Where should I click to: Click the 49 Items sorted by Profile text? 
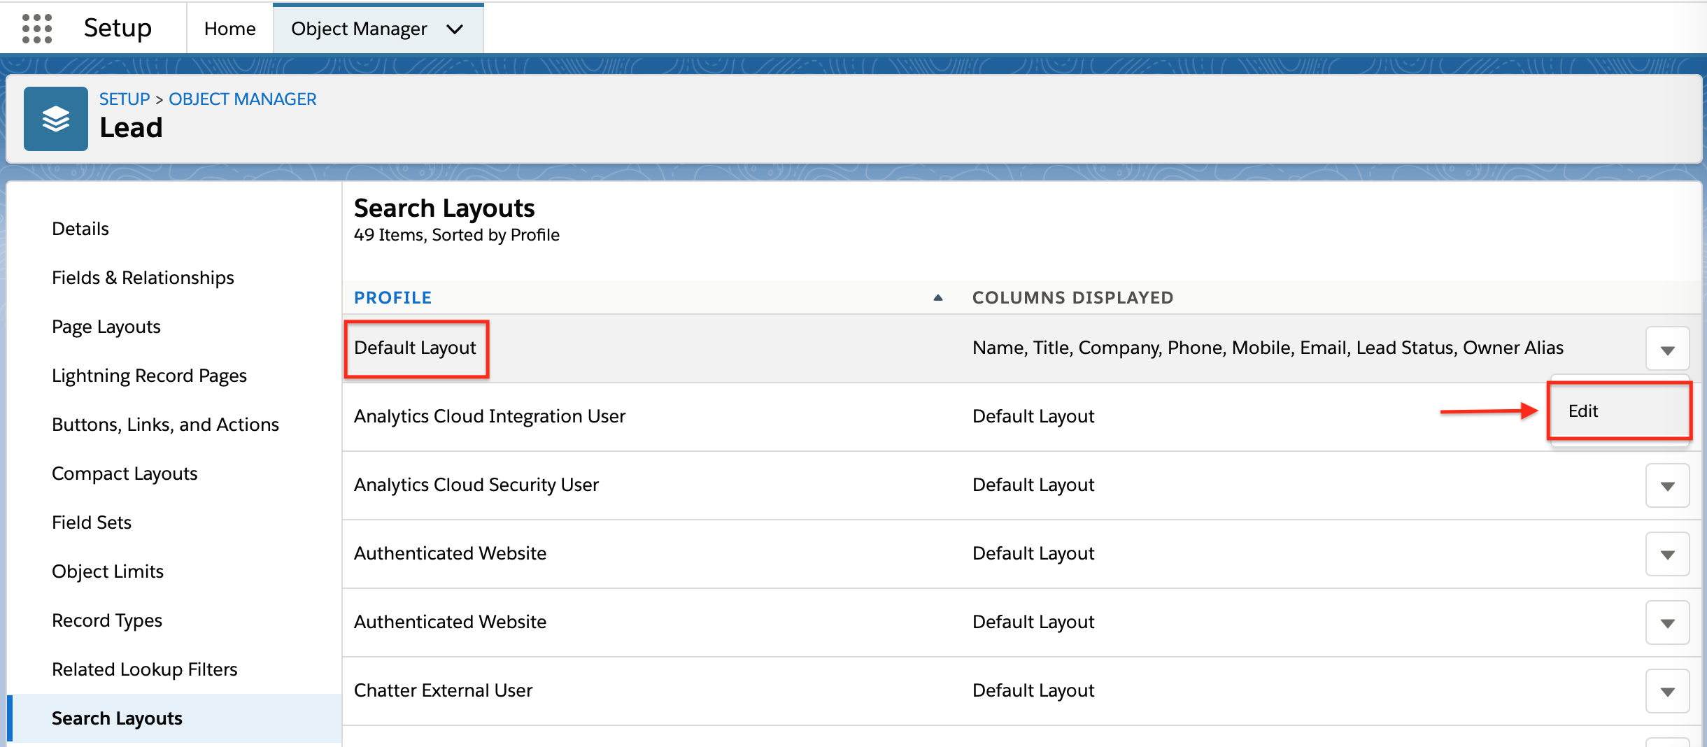[457, 235]
